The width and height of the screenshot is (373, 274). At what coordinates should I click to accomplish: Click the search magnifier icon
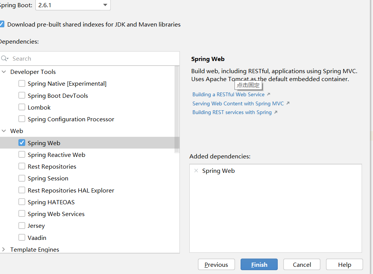[x=5, y=58]
